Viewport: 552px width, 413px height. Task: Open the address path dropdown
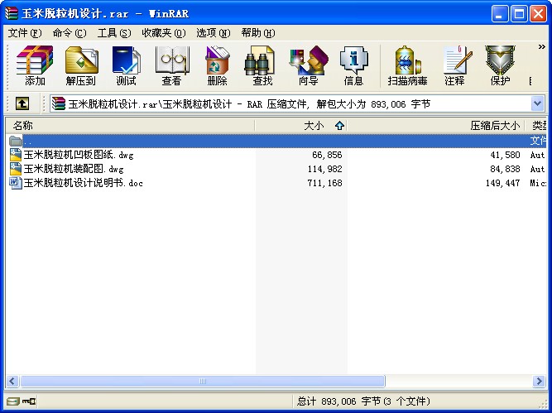point(537,103)
